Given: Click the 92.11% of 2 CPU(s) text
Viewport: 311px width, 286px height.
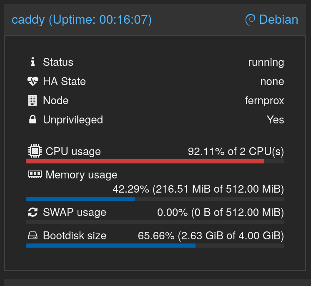Looking at the screenshot, I should pos(236,151).
